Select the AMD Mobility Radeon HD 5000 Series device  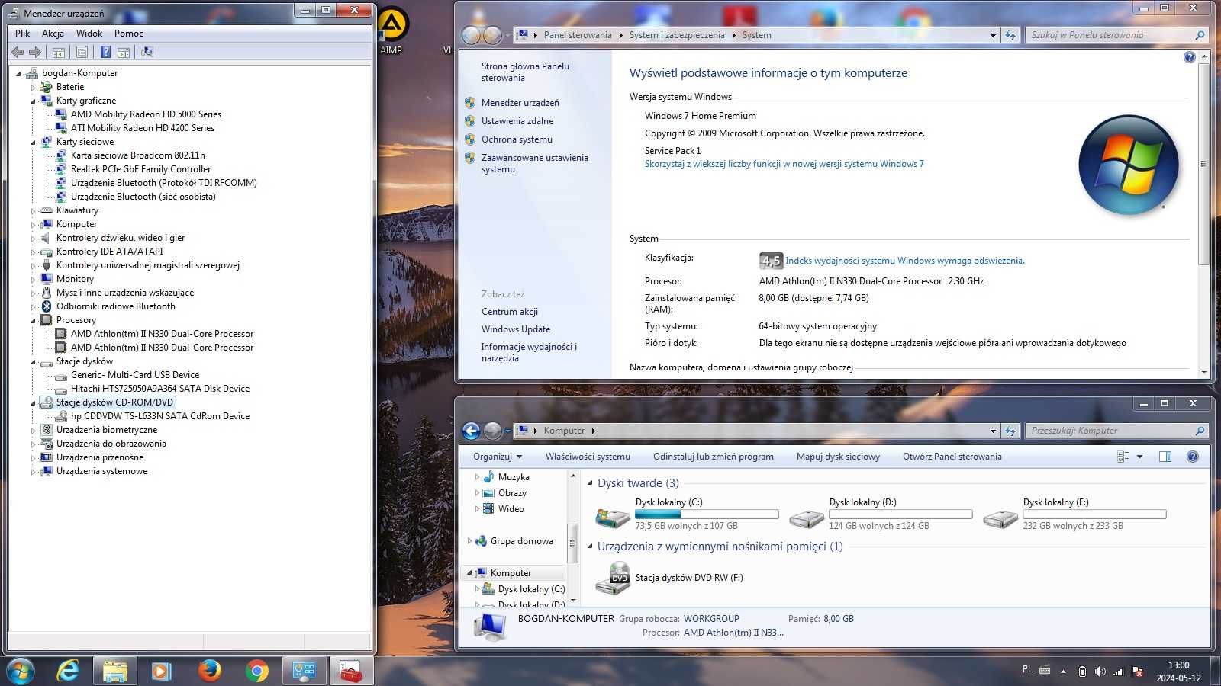146,114
